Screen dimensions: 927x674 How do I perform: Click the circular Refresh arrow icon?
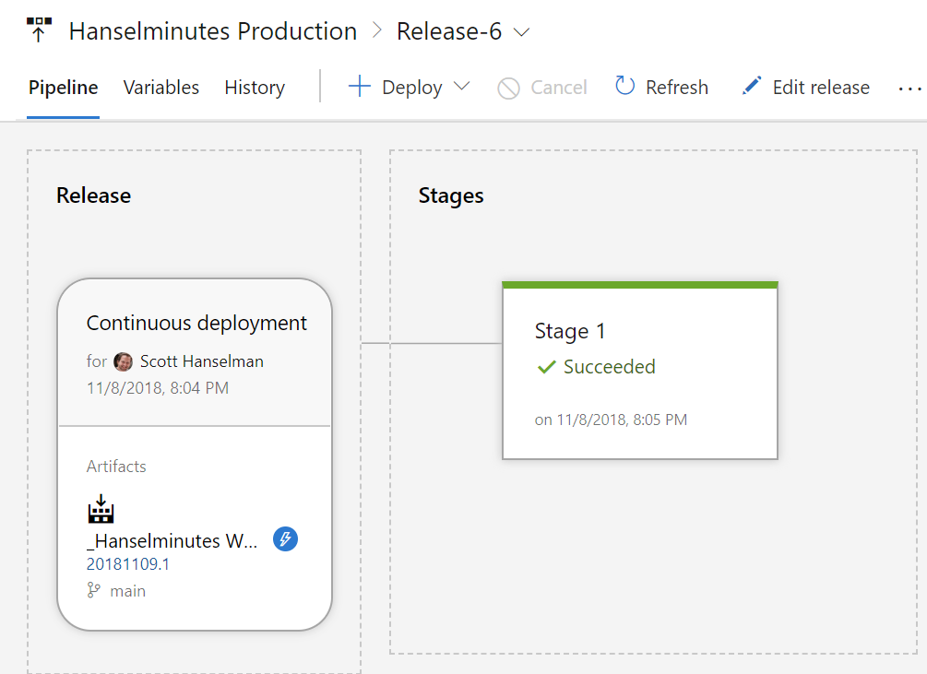tap(624, 86)
